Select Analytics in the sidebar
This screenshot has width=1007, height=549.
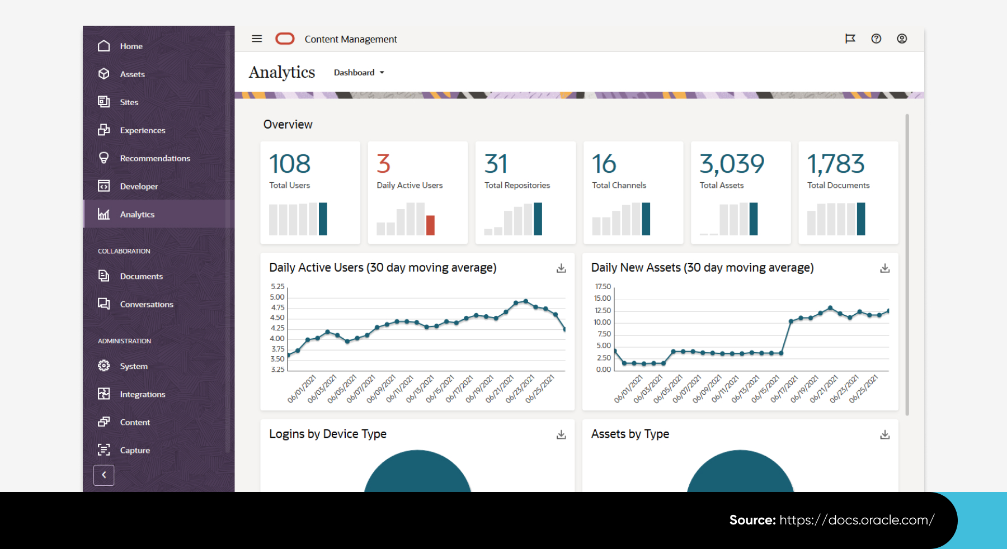point(137,214)
